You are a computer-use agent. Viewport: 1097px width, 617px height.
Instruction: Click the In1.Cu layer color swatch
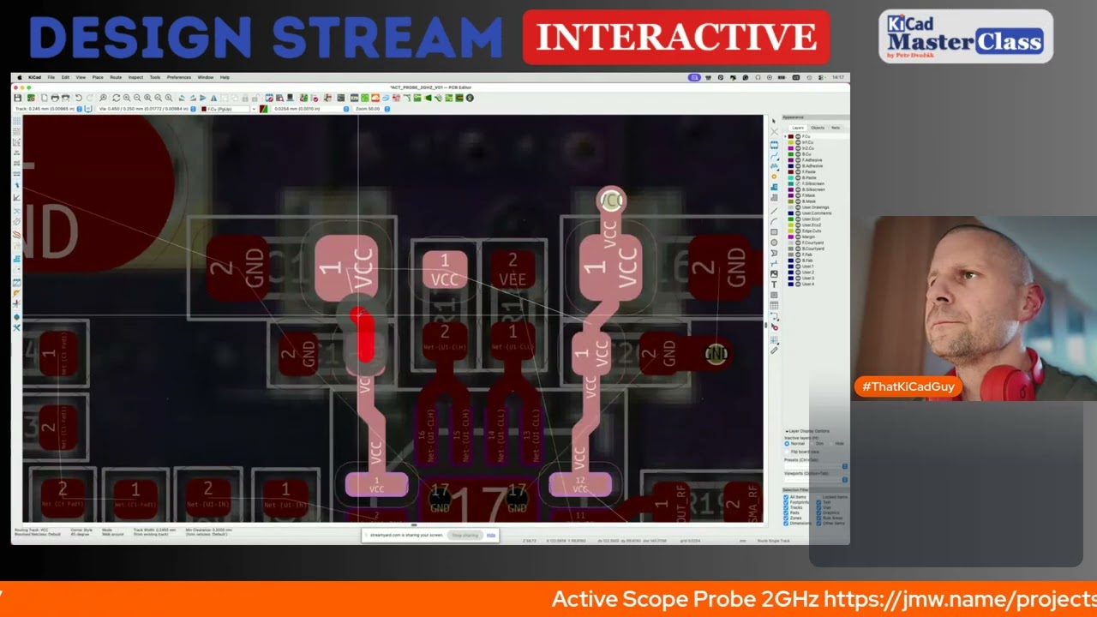click(x=790, y=142)
